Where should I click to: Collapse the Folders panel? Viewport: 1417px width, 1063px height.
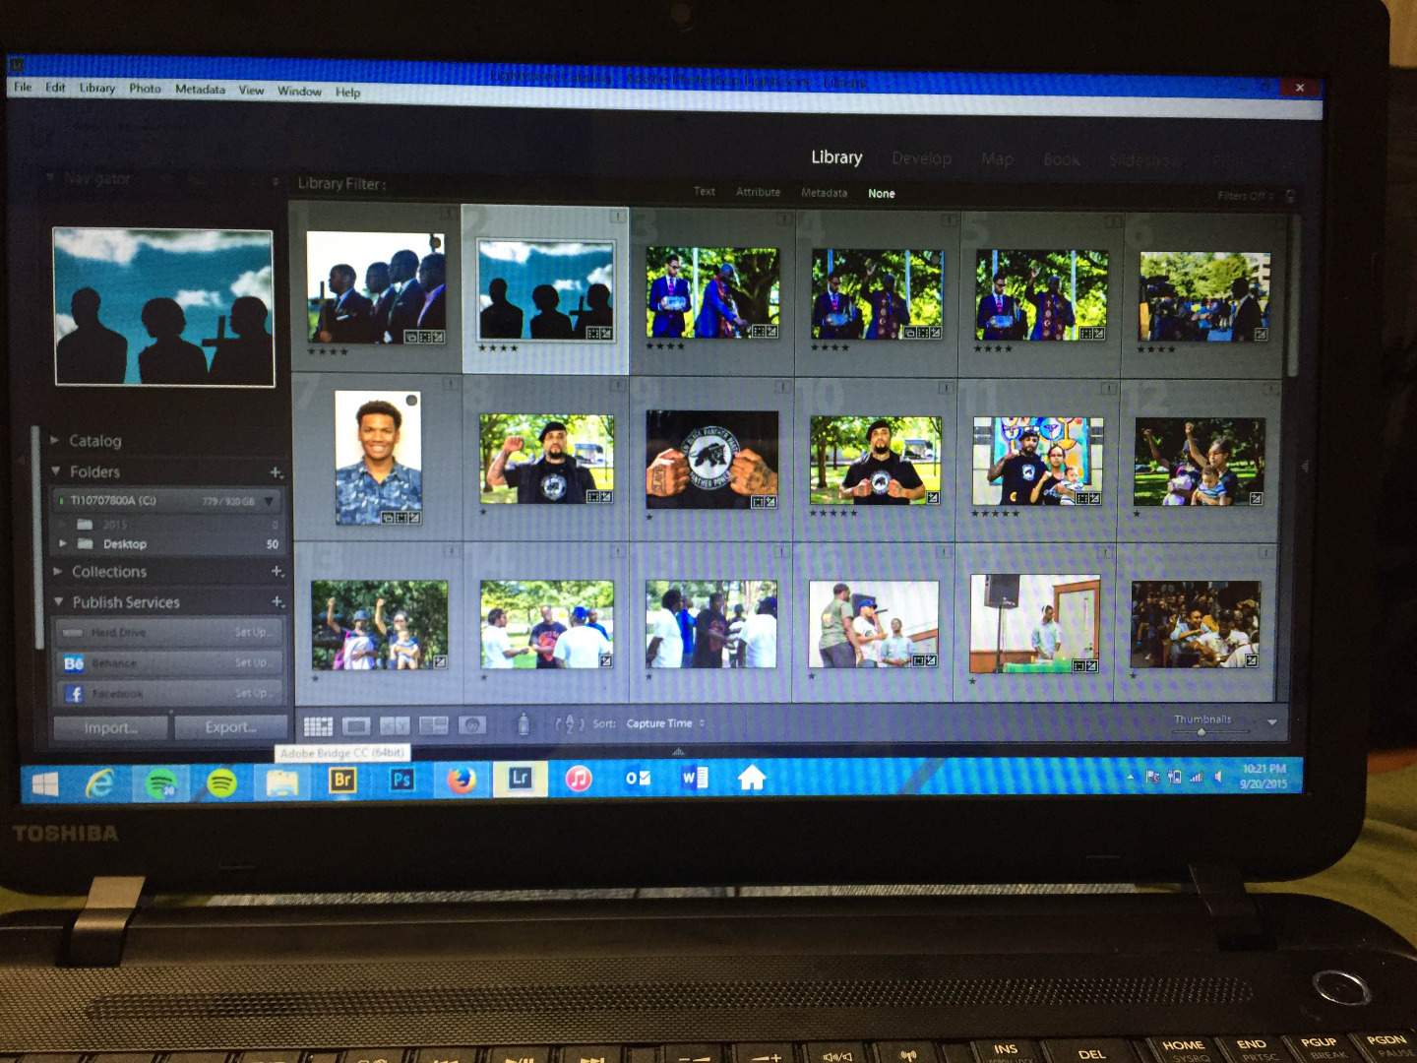coord(56,471)
